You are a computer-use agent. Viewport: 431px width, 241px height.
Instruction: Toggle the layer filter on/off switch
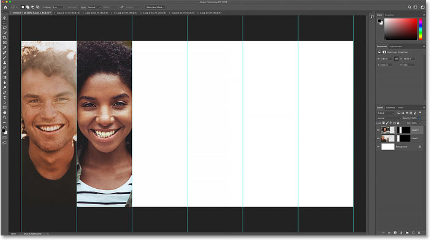tap(420, 113)
